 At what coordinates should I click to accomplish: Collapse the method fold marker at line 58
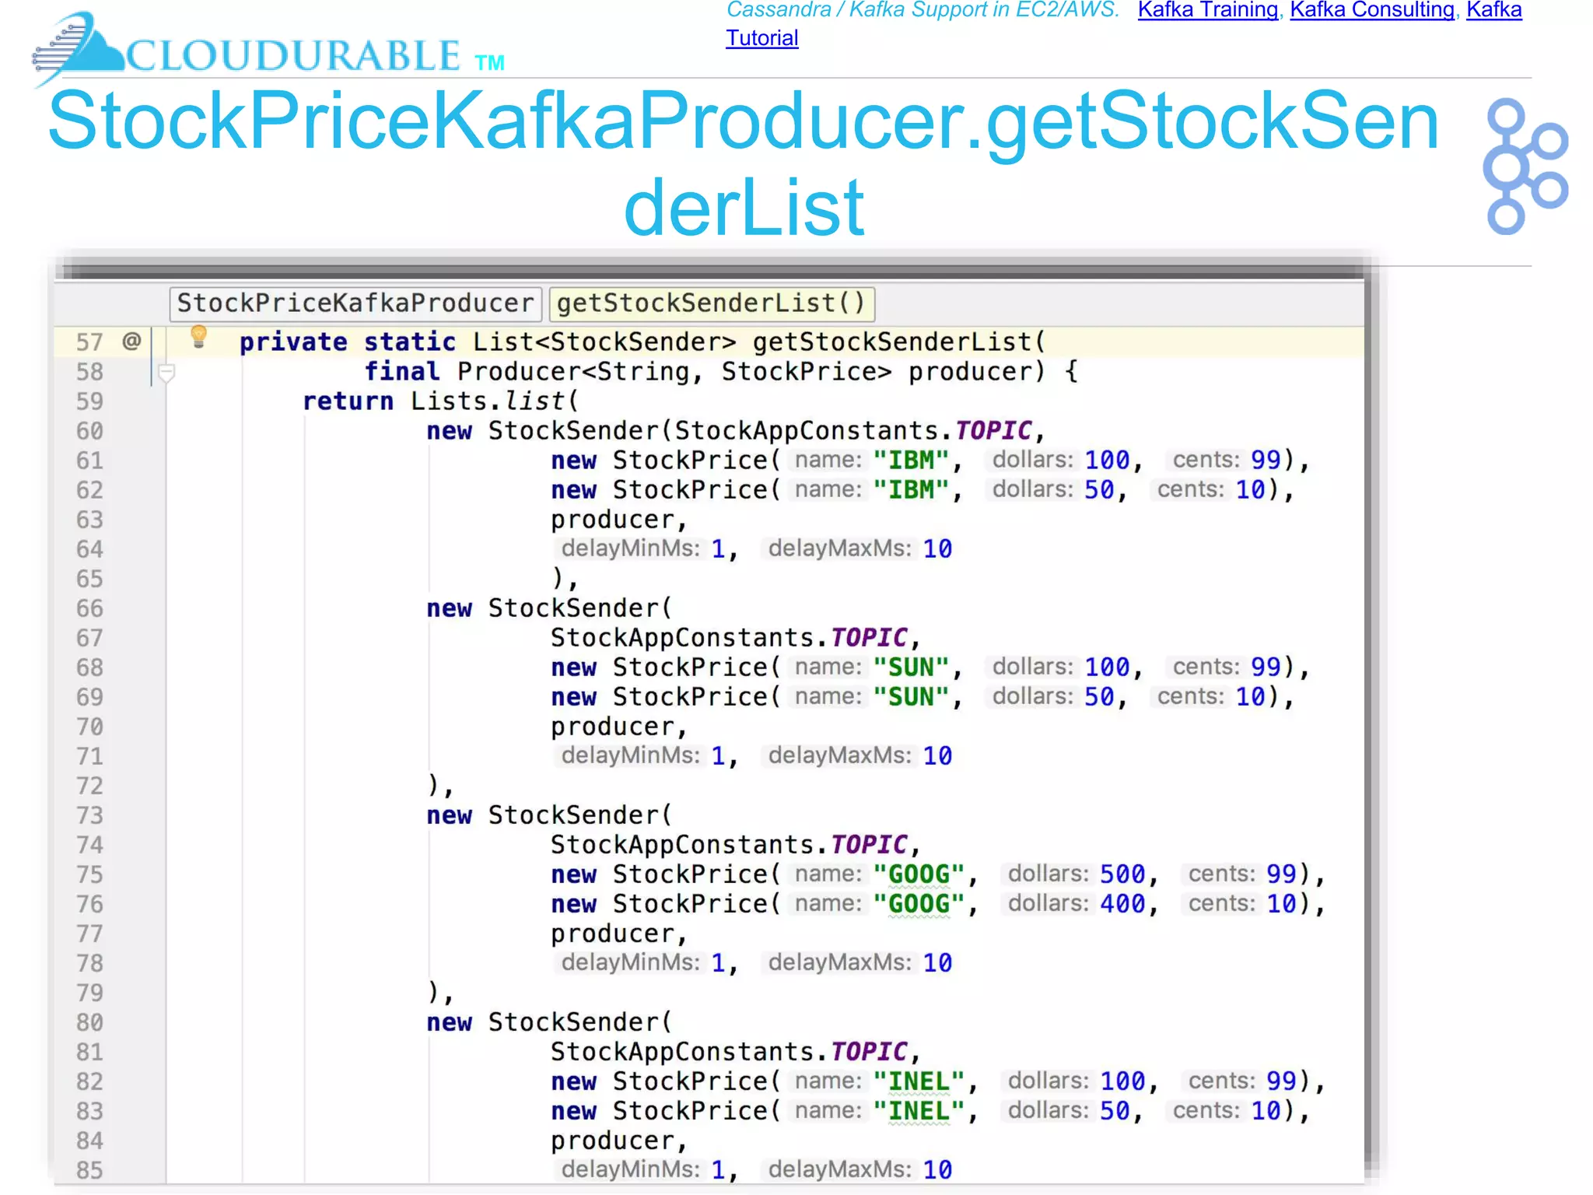coord(166,373)
